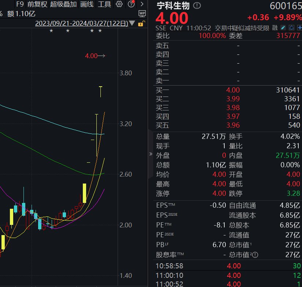Click the help question-mark icon
The image size is (302, 287).
pos(131,4)
